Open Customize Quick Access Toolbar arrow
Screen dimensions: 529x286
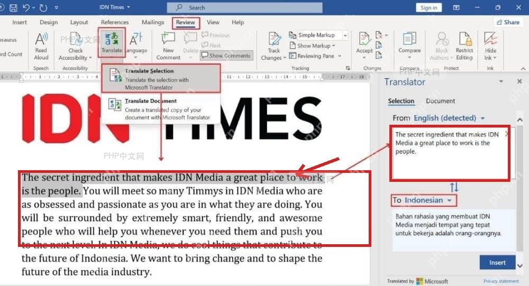click(x=57, y=7)
